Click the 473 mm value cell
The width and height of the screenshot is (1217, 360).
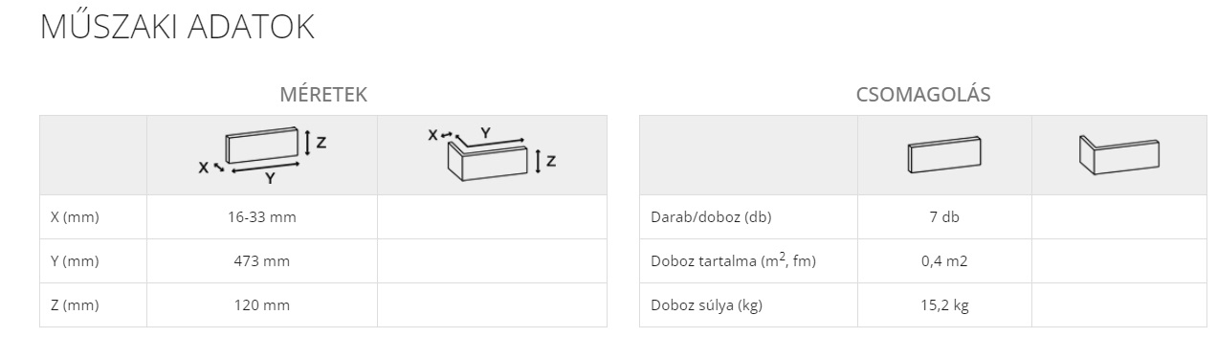click(x=262, y=261)
